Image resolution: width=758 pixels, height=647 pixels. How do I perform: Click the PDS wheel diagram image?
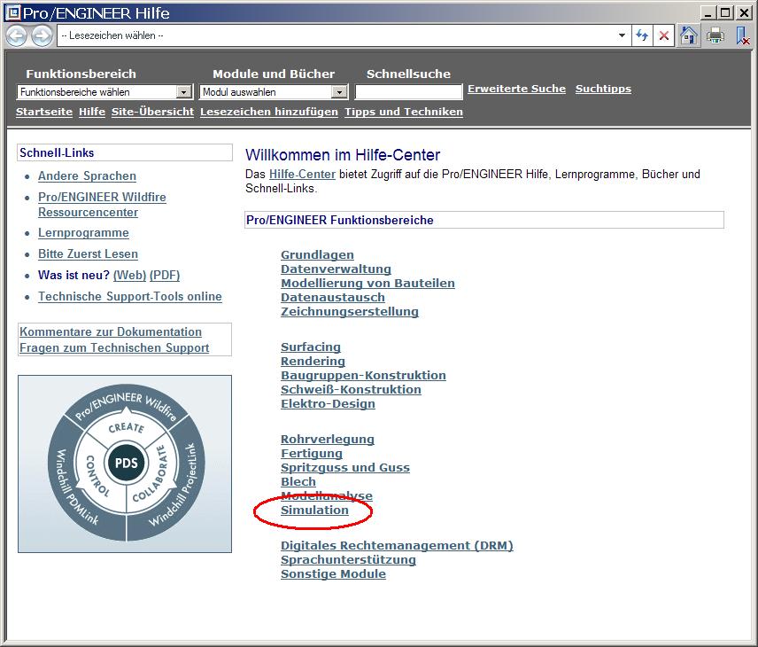tap(125, 464)
